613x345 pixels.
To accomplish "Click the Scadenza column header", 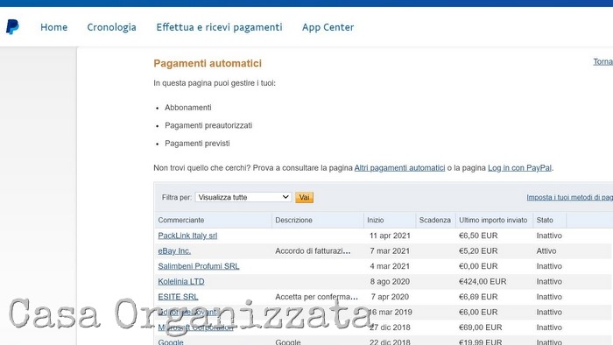I will (435, 220).
